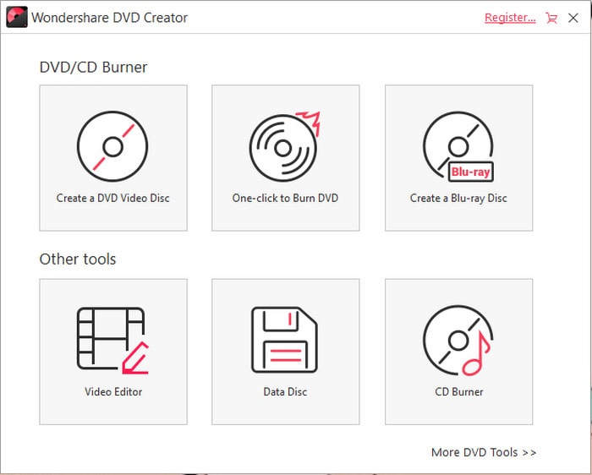Choose the "Data Disc" text label
Viewport: 592px width, 475px height.
pyautogui.click(x=285, y=391)
